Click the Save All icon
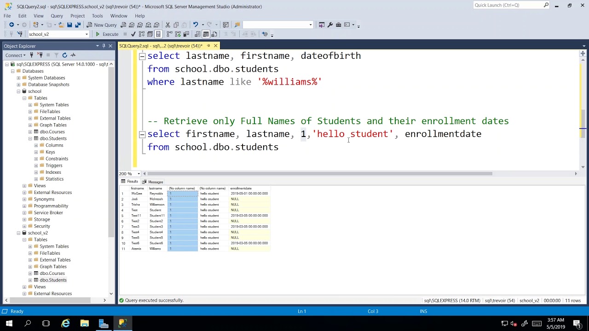This screenshot has height=331, width=589. pos(78,25)
